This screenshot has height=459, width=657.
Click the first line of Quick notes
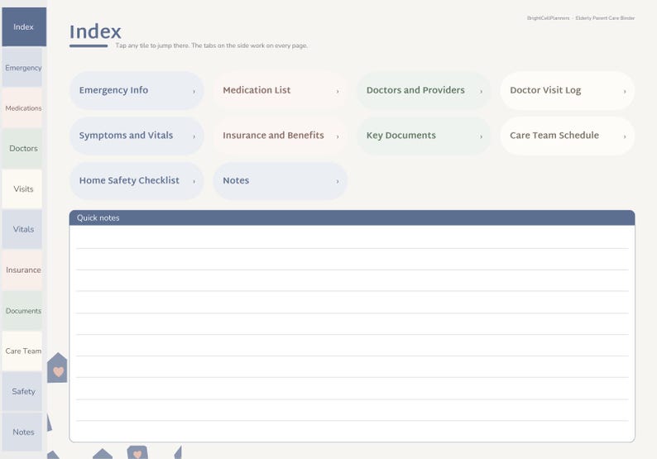pos(352,238)
